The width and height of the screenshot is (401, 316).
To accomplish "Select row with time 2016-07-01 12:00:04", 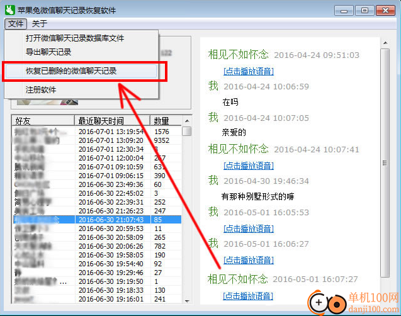I will (x=97, y=158).
